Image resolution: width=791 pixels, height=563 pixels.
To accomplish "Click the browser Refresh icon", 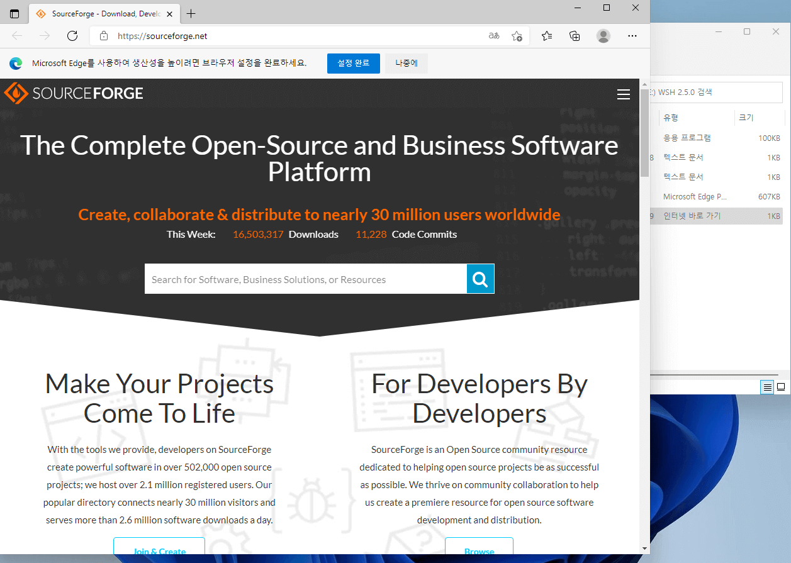I will point(72,36).
